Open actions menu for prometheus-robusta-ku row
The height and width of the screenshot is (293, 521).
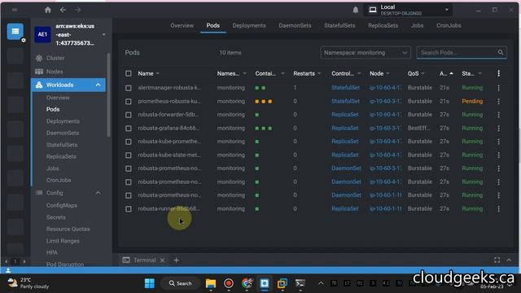[498, 101]
